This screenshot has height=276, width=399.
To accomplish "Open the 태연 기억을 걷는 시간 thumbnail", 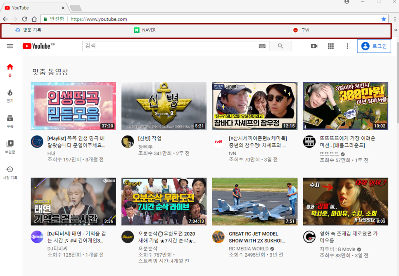I will (73, 201).
